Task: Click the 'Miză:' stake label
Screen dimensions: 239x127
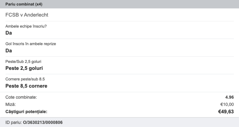Action: [x=11, y=104]
